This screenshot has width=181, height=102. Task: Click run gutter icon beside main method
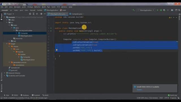point(51,31)
